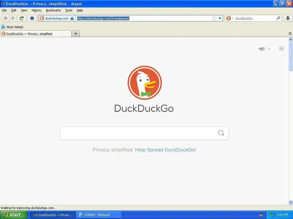The image size is (293, 219).
Task: Show the tab groups grid icon
Action: (290, 34)
